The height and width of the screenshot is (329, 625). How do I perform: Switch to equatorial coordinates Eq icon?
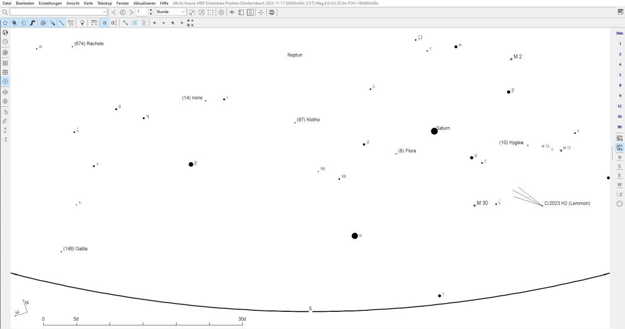[x=619, y=138]
